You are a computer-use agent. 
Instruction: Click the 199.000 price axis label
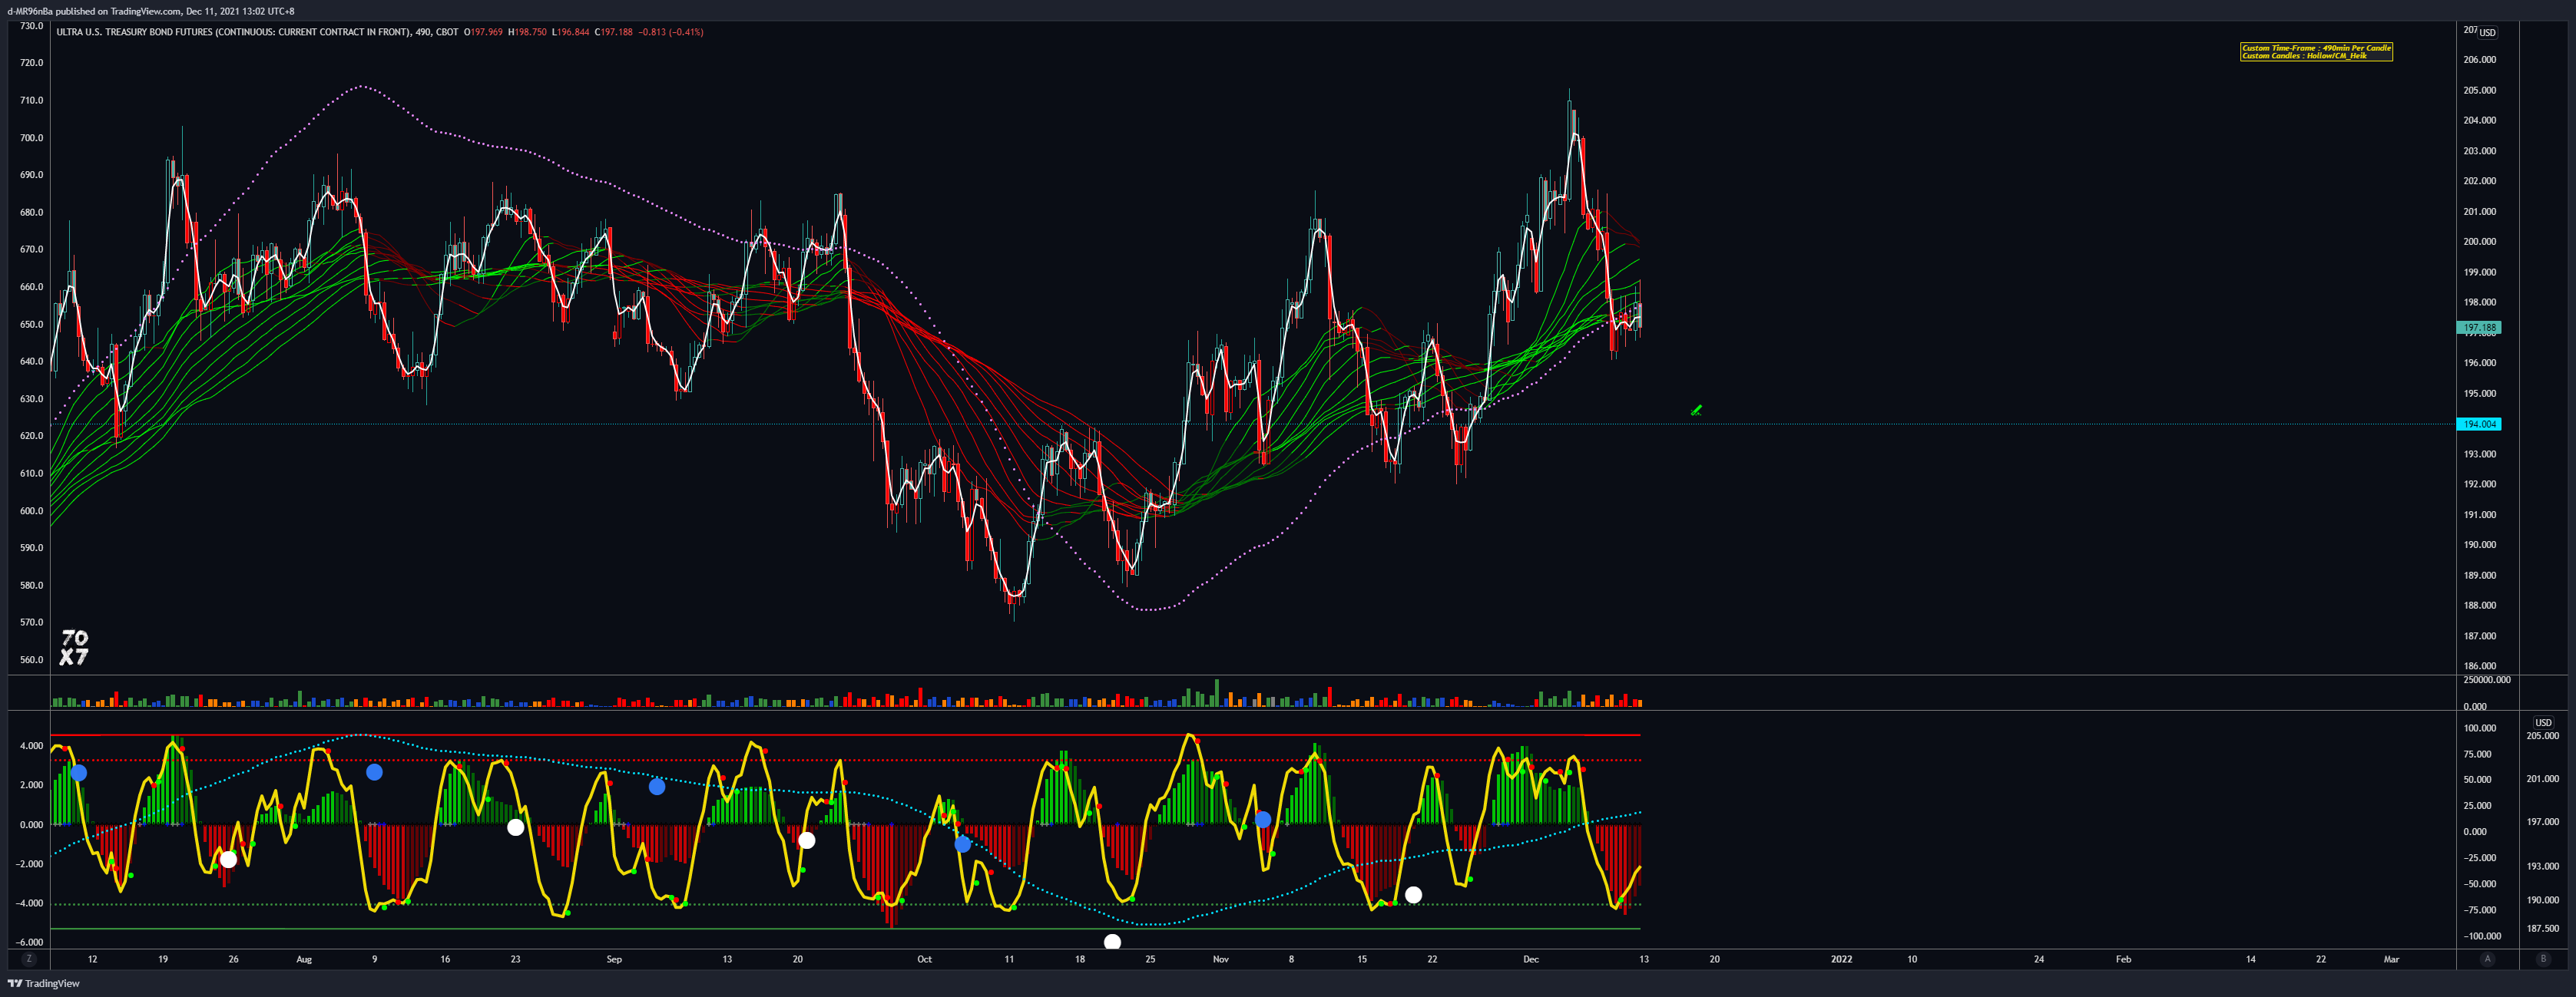pyautogui.click(x=2479, y=272)
